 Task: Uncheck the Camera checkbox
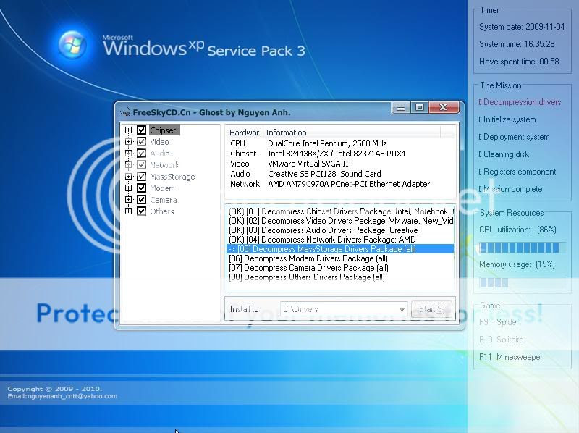pos(141,200)
